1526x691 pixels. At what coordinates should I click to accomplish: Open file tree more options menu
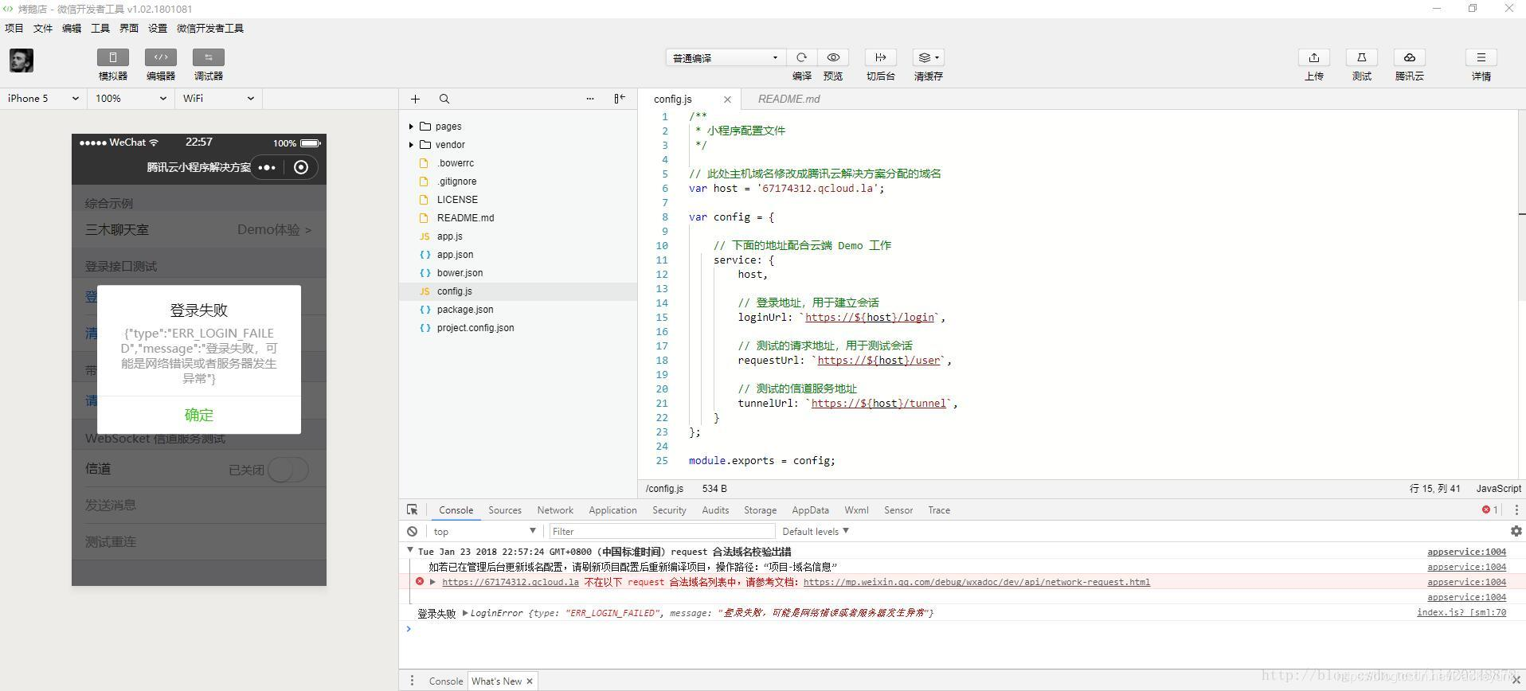coord(590,99)
